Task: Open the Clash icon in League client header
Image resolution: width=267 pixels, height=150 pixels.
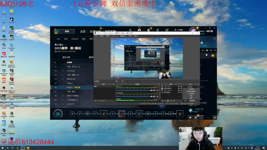Action: coord(130,30)
